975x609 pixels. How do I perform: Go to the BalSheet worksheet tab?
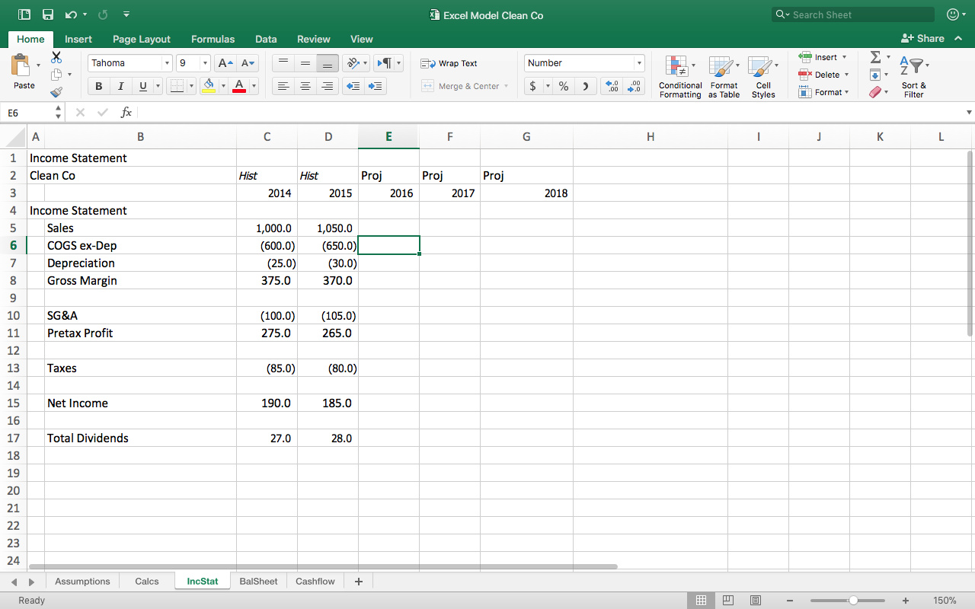point(258,582)
